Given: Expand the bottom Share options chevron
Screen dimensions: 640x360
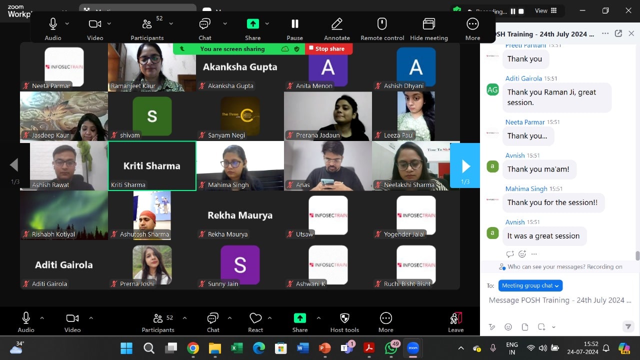Looking at the screenshot, I should click(318, 318).
